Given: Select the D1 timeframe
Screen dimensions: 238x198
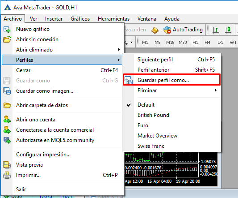Looking at the screenshot, I should [220, 42].
